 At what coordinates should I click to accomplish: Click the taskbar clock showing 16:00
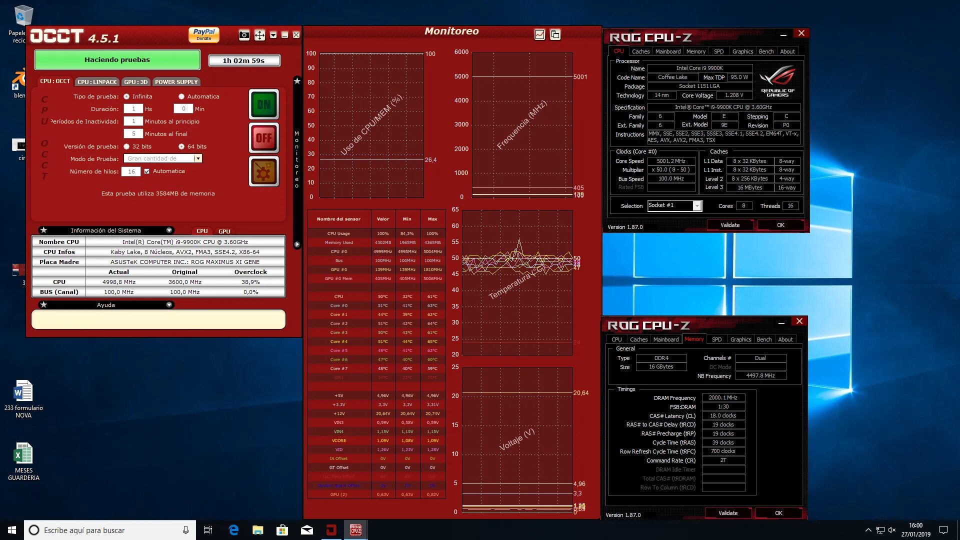[915, 530]
